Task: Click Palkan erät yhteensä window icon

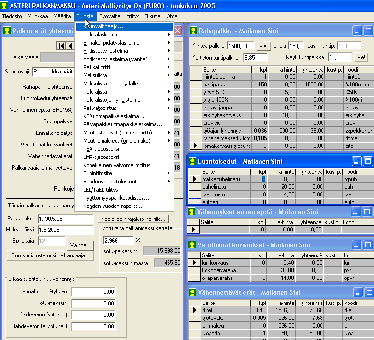Action: [x=7, y=31]
